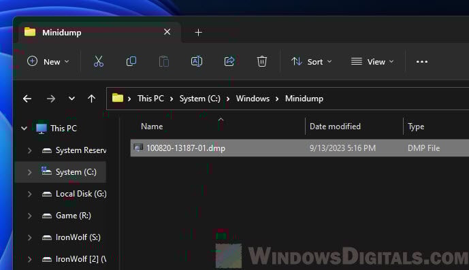Screen dimensions: 469x270
Task: Click DMP File type cell
Action: click(423, 148)
